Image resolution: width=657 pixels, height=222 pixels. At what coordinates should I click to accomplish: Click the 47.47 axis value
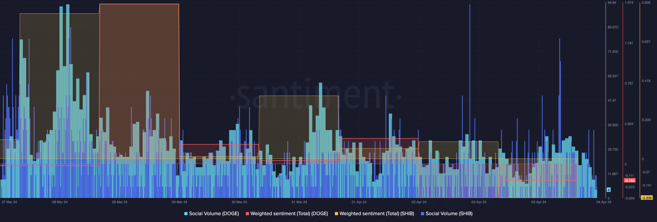612,100
